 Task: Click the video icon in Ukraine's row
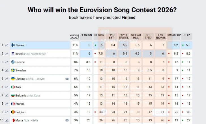(x=67, y=79)
